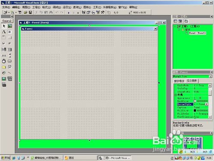
Task: Click the Add Standard EXE Project icon
Action: point(6,12)
